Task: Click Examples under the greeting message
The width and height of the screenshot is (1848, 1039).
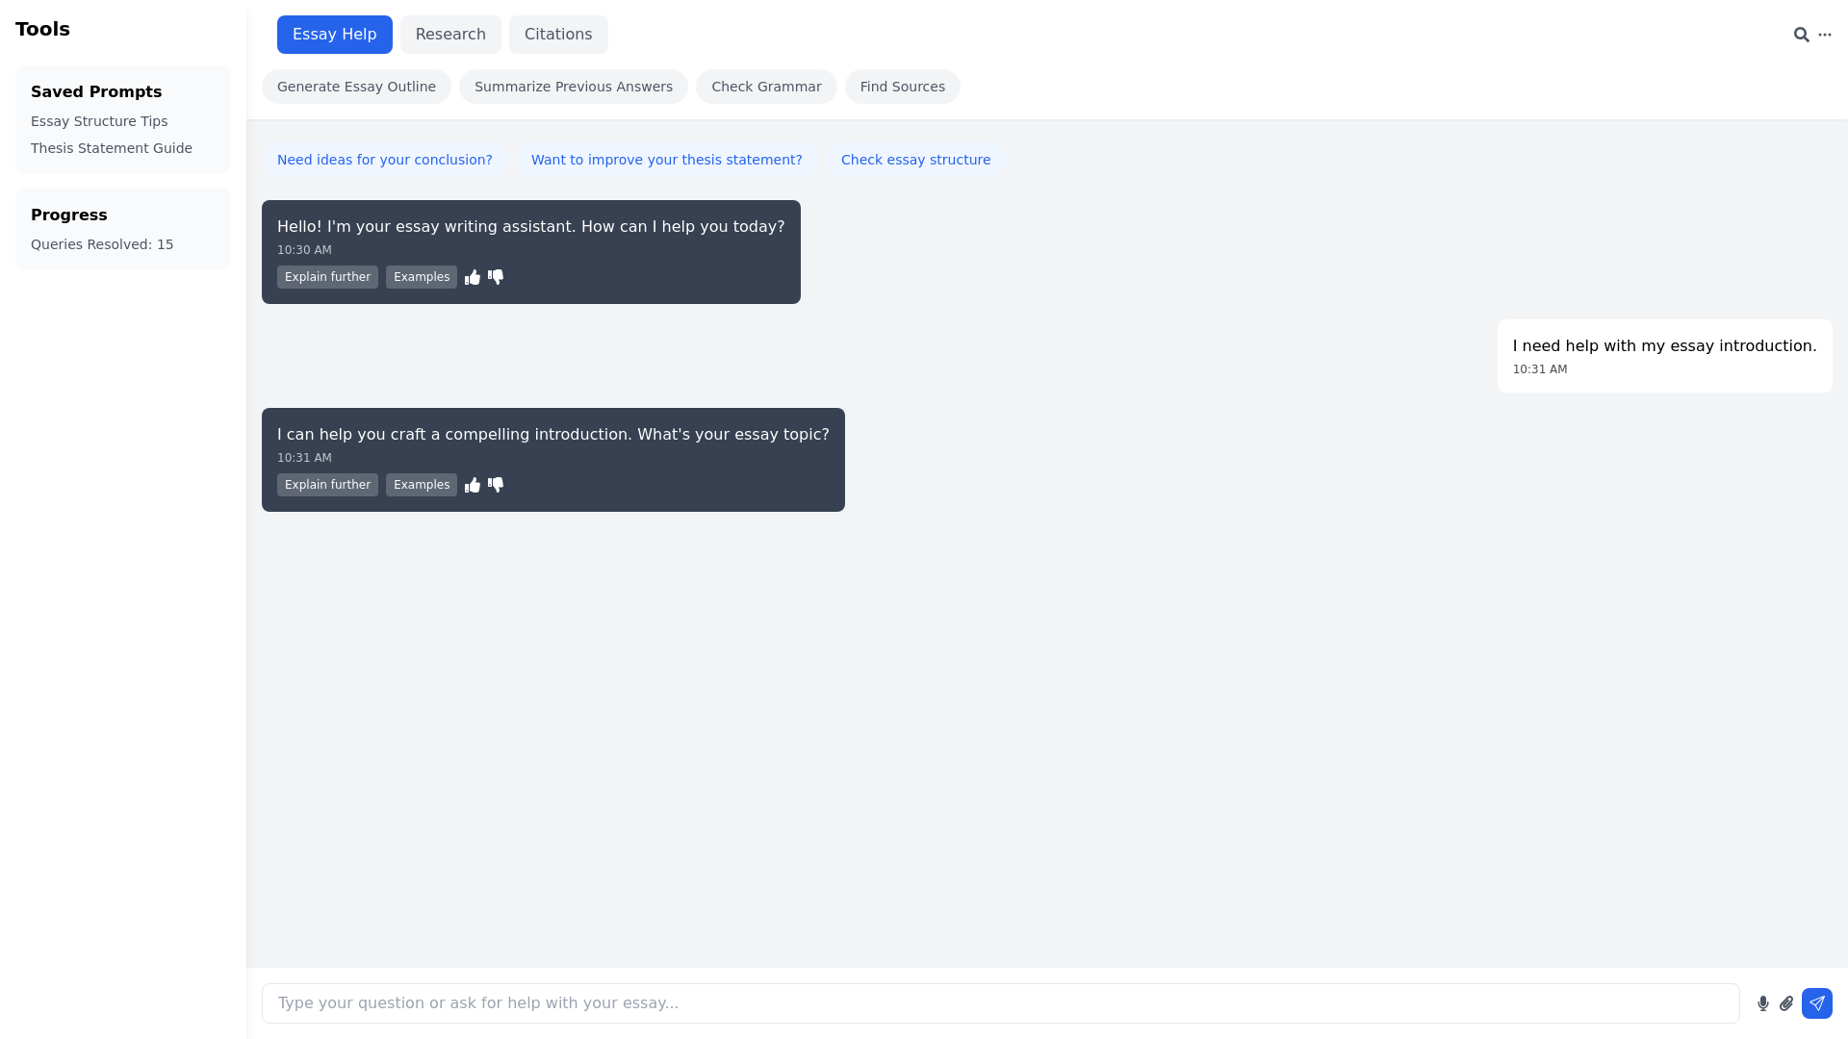Action: [x=421, y=277]
